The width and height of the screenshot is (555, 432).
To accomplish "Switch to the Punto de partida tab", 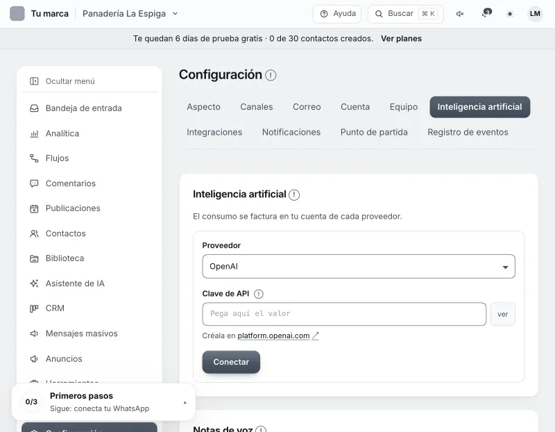I will click(x=374, y=132).
